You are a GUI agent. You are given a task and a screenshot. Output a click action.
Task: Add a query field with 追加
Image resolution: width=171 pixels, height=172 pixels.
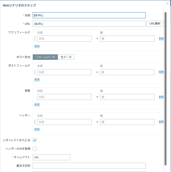point(37,46)
